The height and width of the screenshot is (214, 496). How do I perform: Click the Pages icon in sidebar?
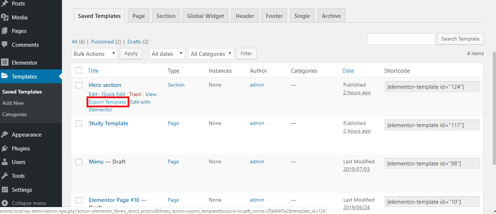tap(5, 31)
